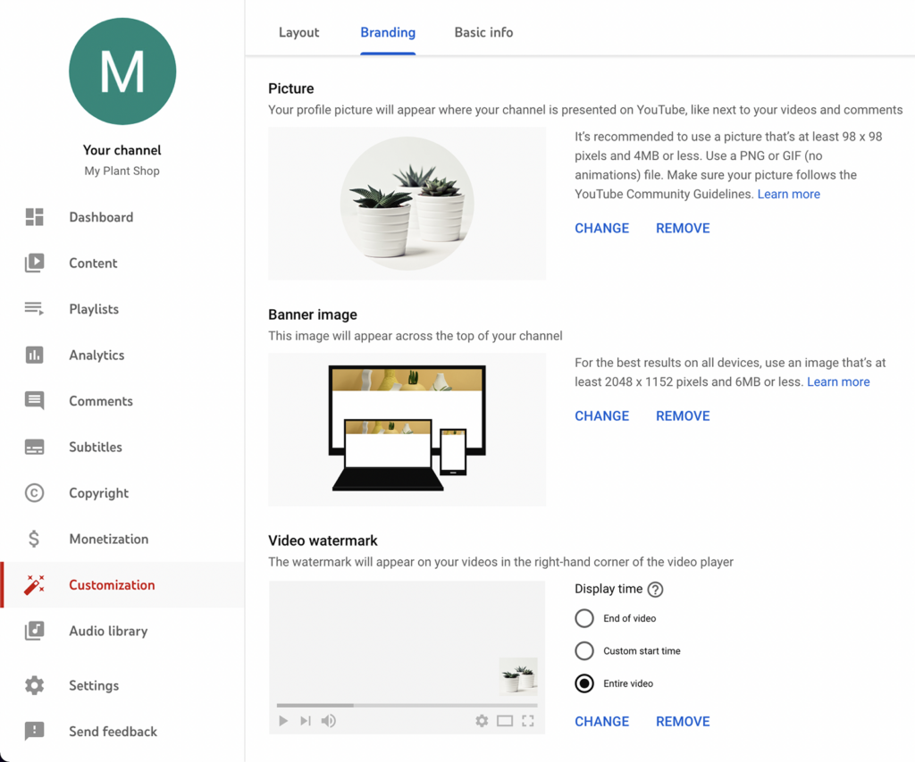
Task: Click the next-track icon in watermark preview
Action: 306,721
